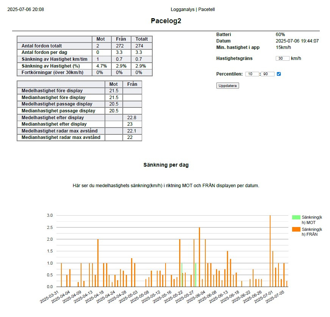Click the cell value 4.7%
The height and width of the screenshot is (317, 330).
click(102, 66)
